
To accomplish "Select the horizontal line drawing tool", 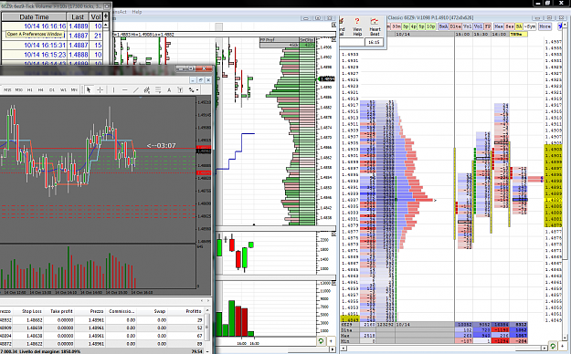I will pos(124,89).
